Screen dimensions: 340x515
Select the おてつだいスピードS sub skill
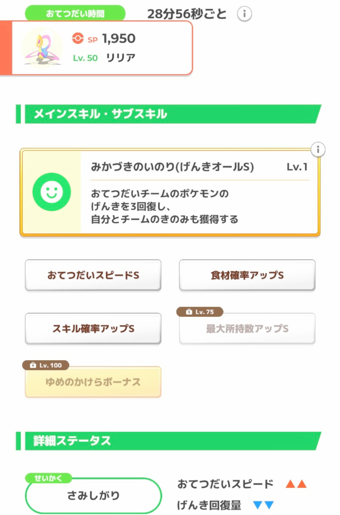pos(93,275)
